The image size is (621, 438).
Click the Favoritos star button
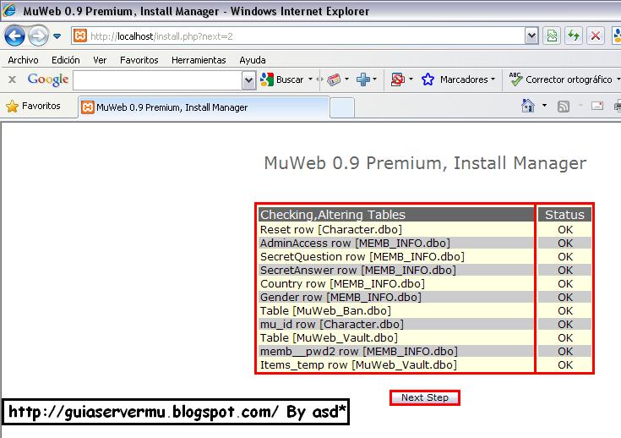[33, 107]
